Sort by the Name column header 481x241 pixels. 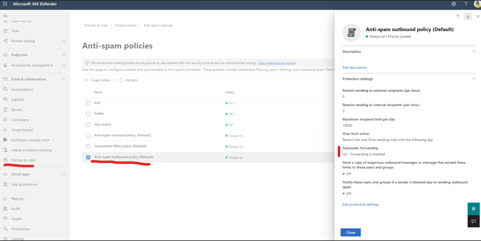point(98,92)
